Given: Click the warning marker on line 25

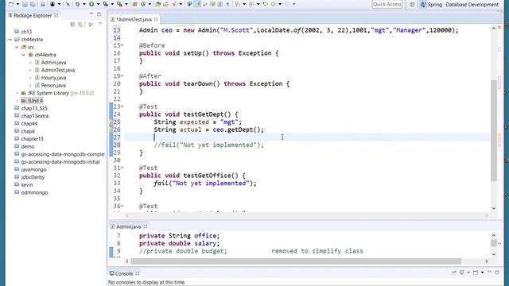Looking at the screenshot, I should [x=111, y=122].
